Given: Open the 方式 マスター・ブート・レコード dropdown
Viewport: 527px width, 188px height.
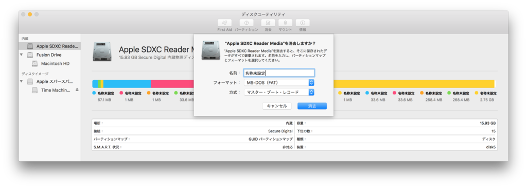Looking at the screenshot, I should tap(279, 92).
